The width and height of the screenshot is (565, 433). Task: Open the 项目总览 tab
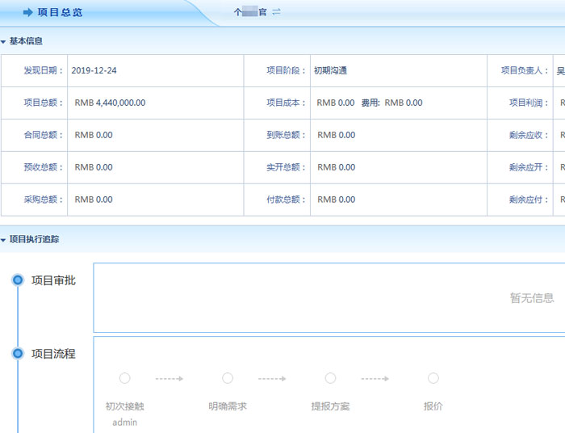(x=59, y=12)
